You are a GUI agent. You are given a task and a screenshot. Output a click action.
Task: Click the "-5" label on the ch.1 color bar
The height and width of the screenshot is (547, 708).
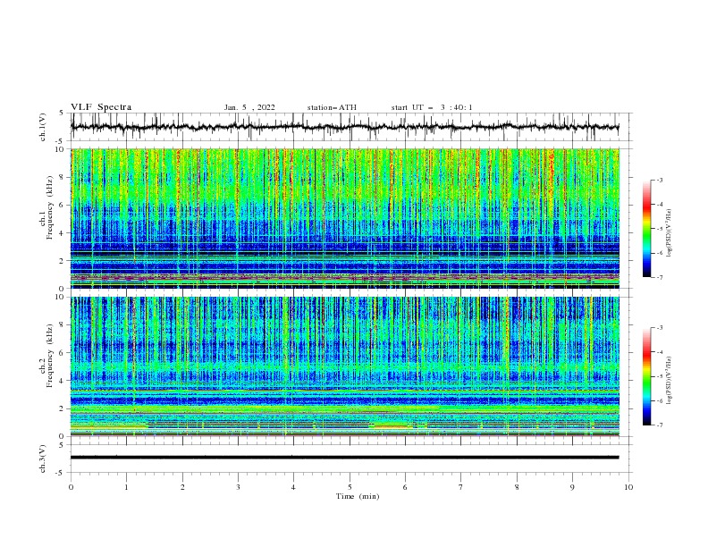point(660,229)
